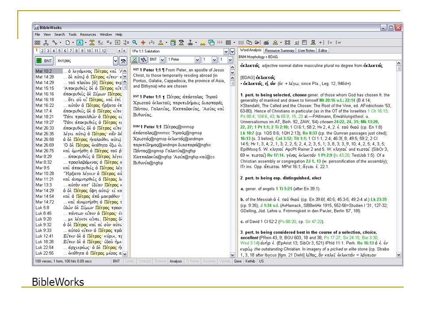This screenshot has width=425, height=319.
Task: Toggle the green checkmark browse mode button
Action: tap(135, 60)
